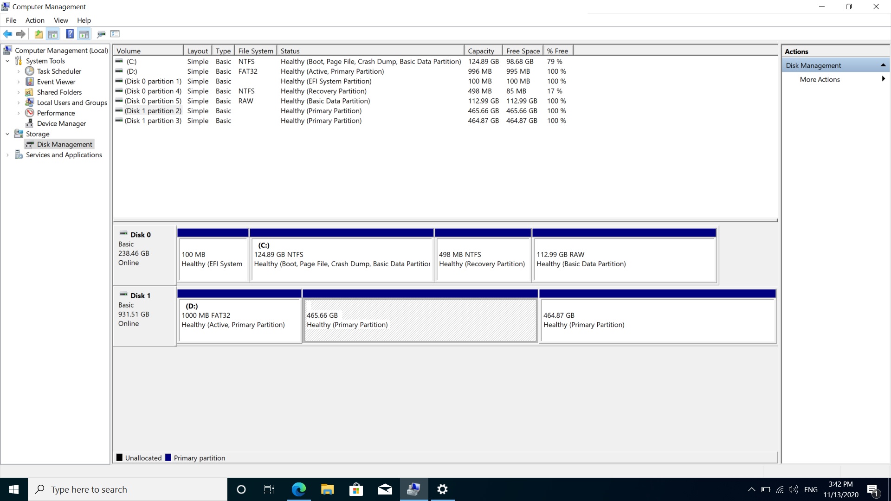Toggle the Show/Hide Console Tree toolbar button
Viewport: 891px width, 501px height.
pyautogui.click(x=52, y=34)
